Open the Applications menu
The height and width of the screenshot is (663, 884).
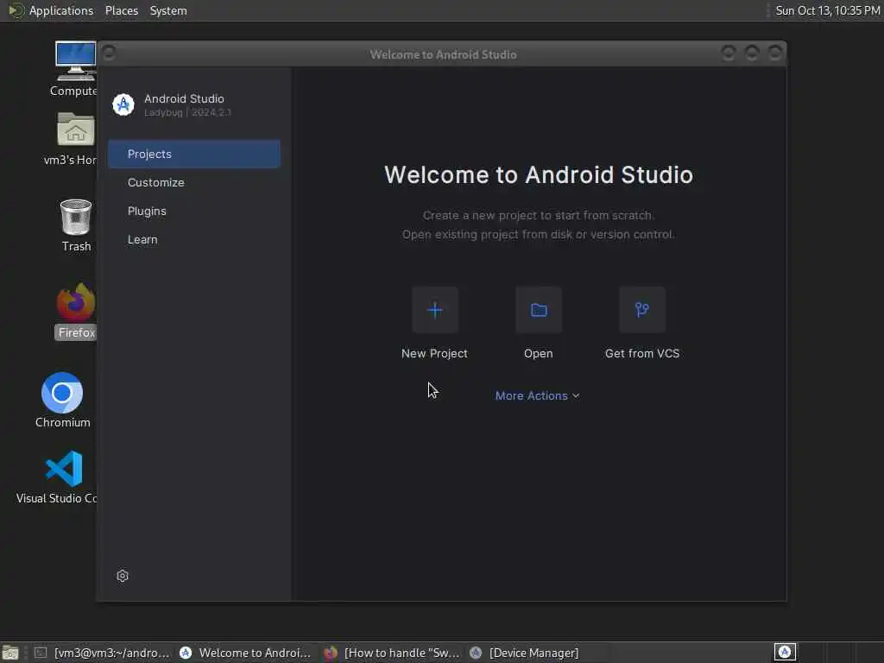click(61, 10)
